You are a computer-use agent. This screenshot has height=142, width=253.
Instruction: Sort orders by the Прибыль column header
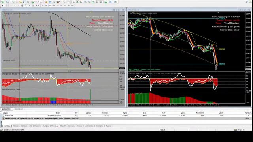(x=248, y=113)
